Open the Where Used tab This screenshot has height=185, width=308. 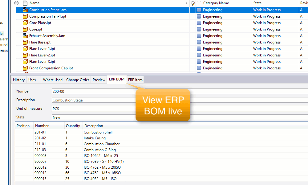coord(53,80)
